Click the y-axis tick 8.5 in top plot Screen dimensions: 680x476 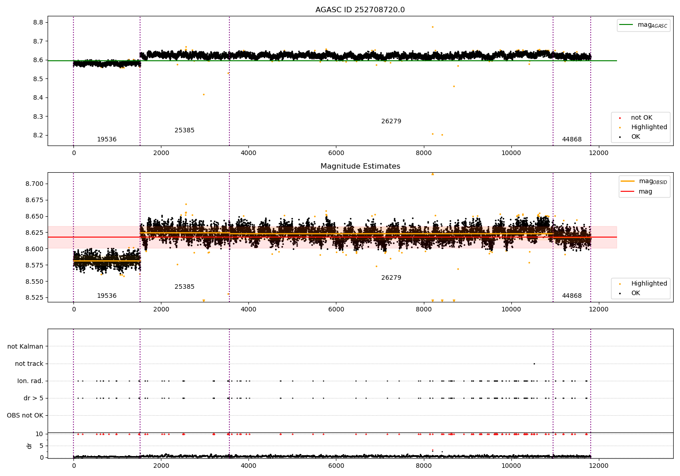pyautogui.click(x=38, y=79)
